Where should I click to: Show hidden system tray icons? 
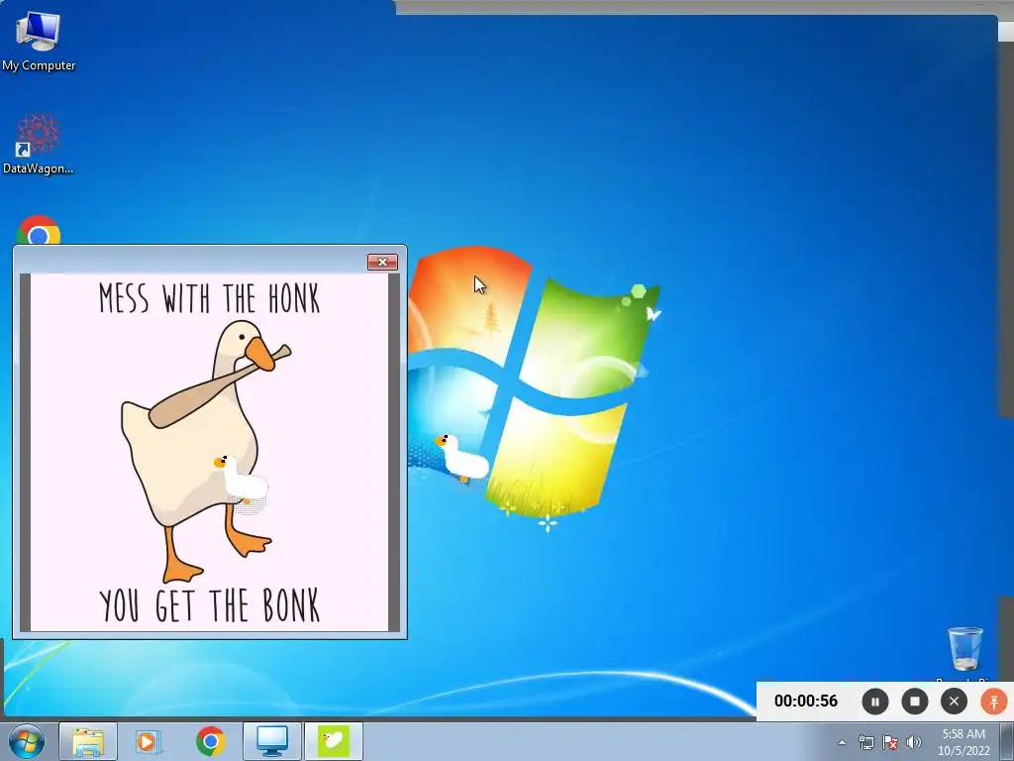pos(842,742)
